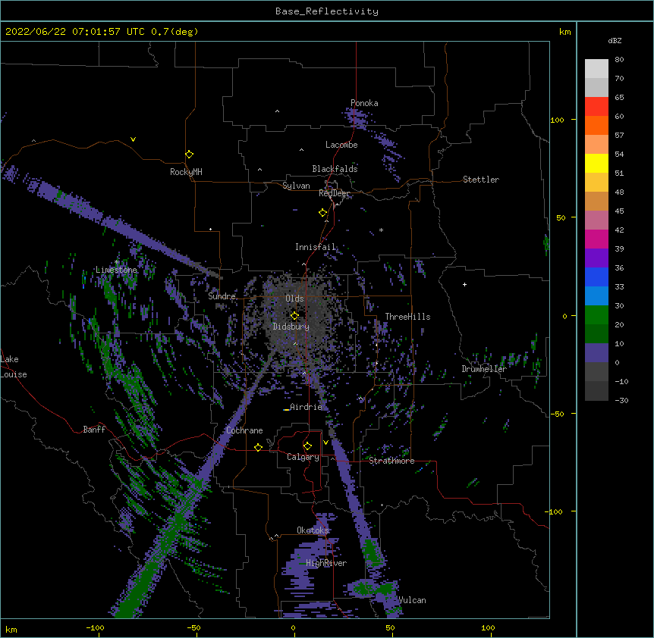Click the 100 km tick on bottom axis
Image resolution: width=654 pixels, height=638 pixels.
(488, 627)
